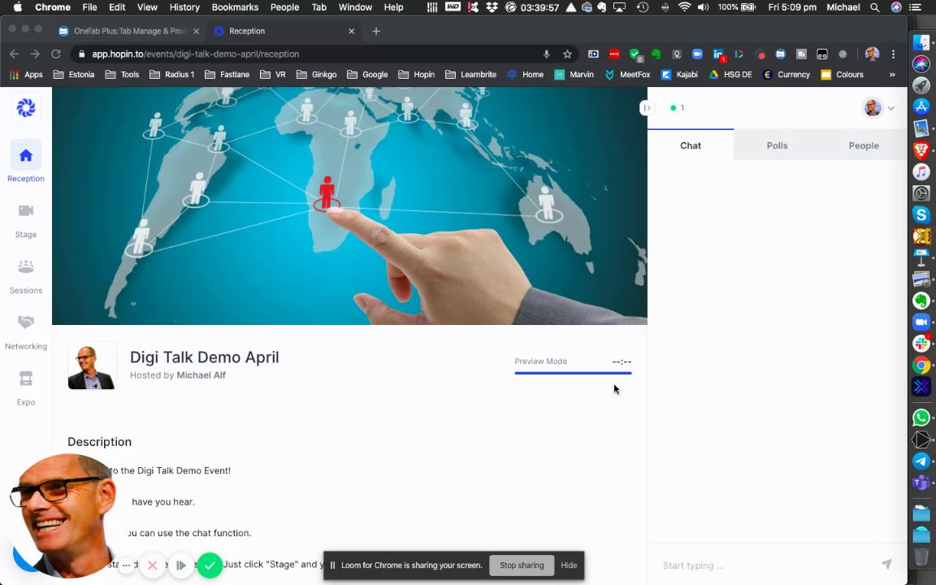Click the chat message input field
This screenshot has height=585, width=936.
(766, 565)
